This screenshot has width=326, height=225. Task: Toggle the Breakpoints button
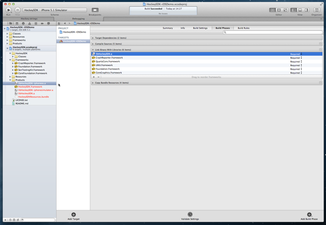(95, 10)
